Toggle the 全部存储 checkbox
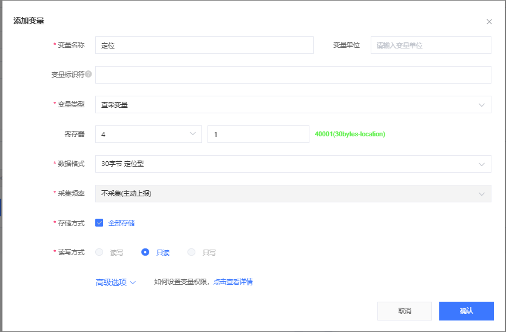 pyautogui.click(x=100, y=223)
